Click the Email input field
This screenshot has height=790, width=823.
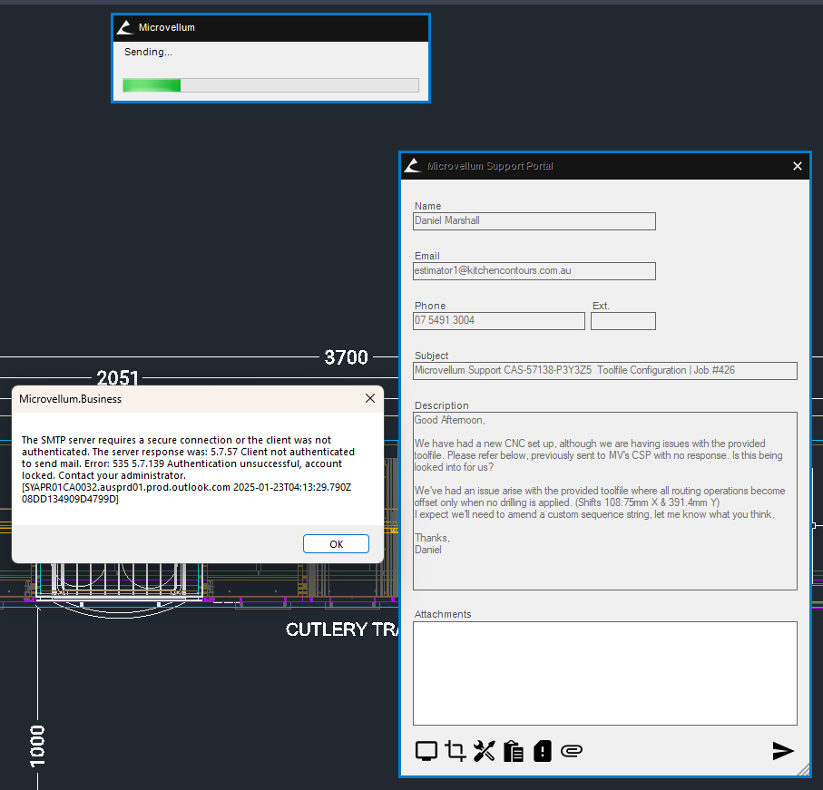click(x=534, y=270)
